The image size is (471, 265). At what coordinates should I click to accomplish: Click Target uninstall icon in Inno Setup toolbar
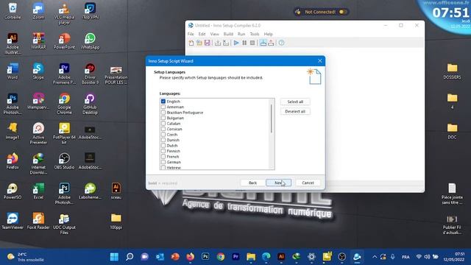(271, 43)
